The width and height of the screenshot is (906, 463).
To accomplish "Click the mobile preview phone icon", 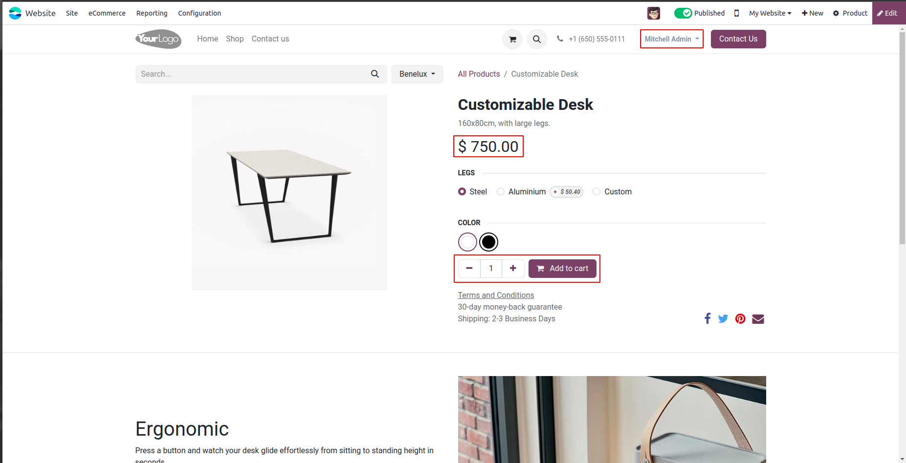I will pos(736,13).
